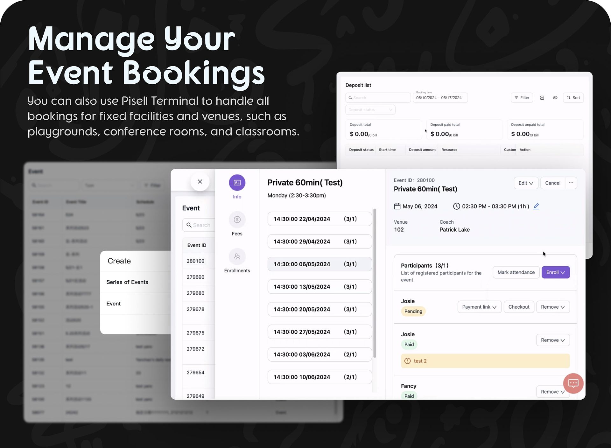
Task: Click the Paid badge under second Josie
Action: click(x=409, y=345)
